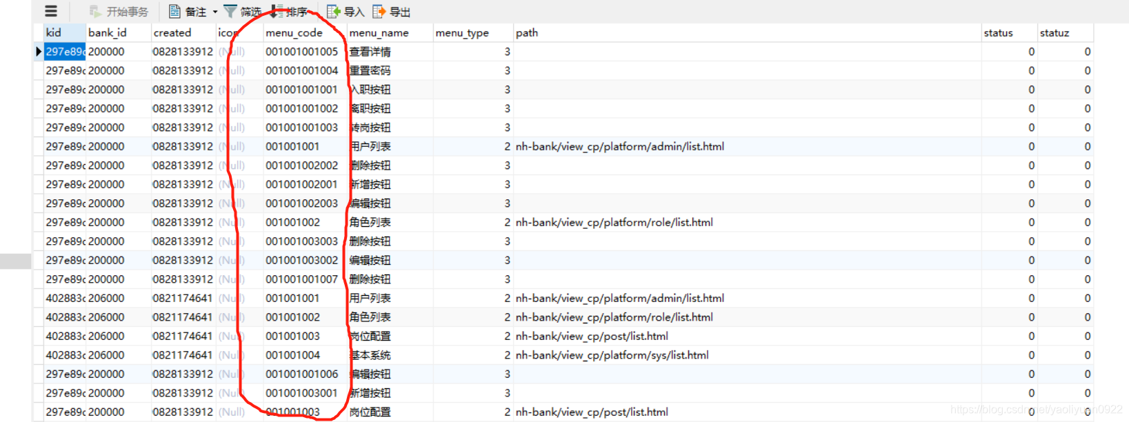Click the status column header
The image size is (1129, 422).
1009,32
